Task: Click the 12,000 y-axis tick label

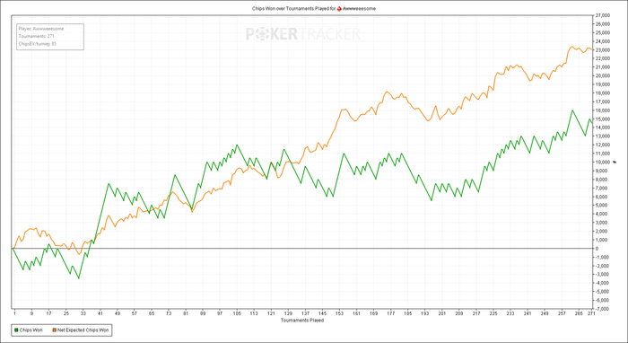Action: point(602,145)
